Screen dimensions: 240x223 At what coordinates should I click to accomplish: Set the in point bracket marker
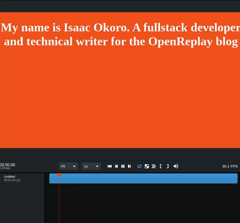[x=160, y=166]
